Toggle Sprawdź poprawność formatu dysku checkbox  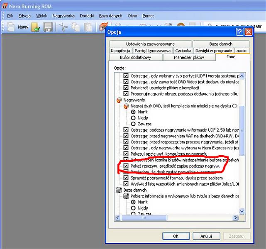click(126, 178)
